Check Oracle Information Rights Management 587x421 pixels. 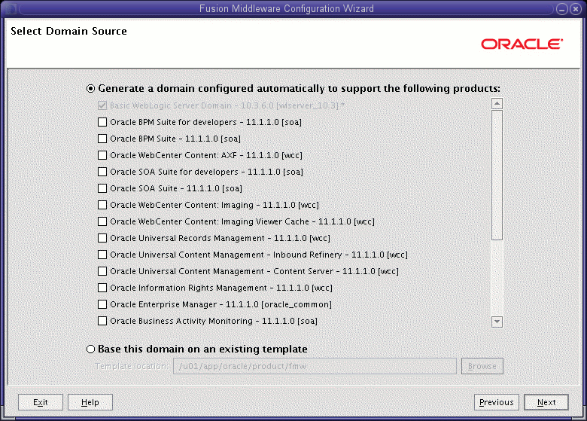[102, 288]
